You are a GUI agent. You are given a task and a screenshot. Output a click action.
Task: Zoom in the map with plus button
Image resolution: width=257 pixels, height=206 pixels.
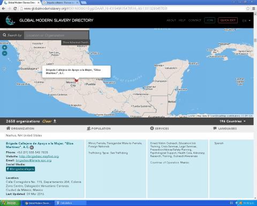(5, 47)
